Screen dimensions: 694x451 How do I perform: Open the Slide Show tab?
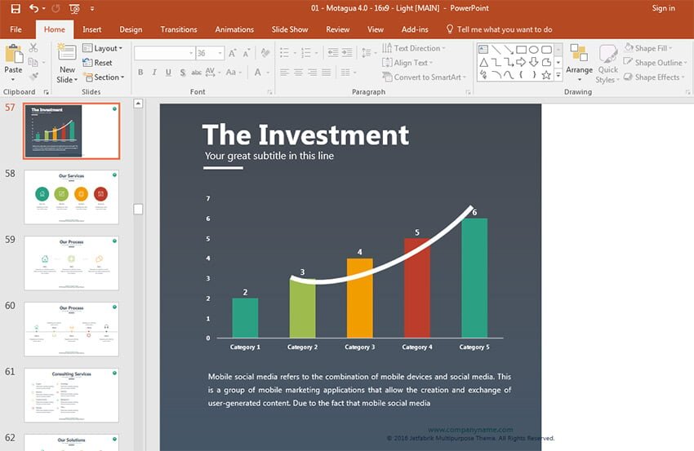click(290, 29)
